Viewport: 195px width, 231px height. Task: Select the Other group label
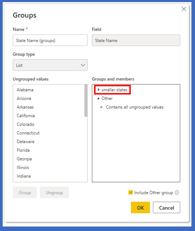[x=107, y=98]
